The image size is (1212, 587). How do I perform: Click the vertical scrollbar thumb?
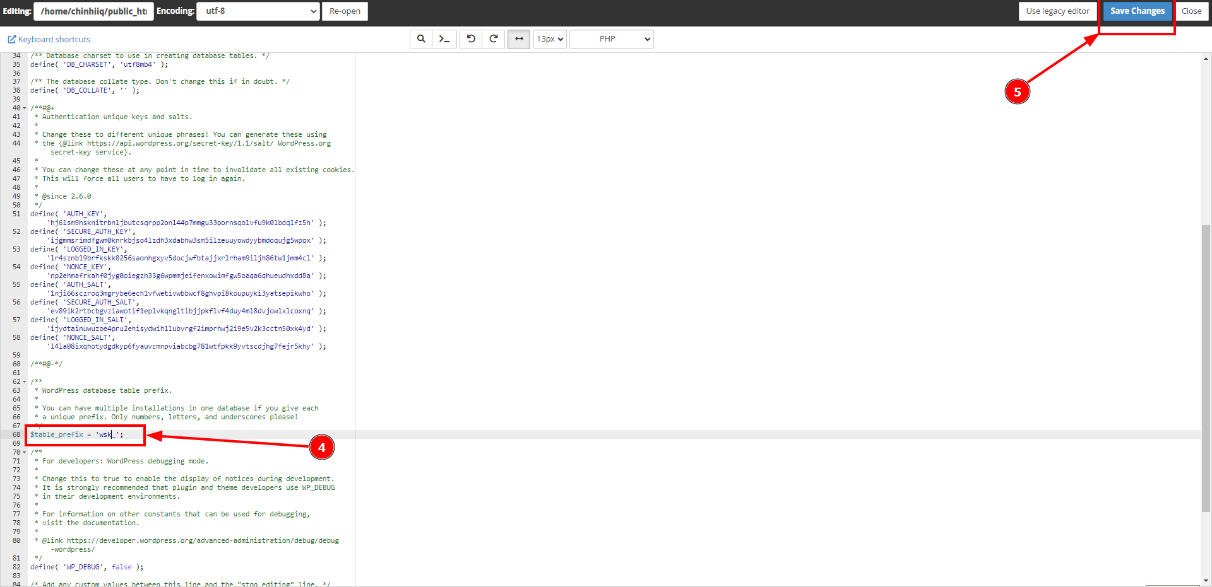[x=1206, y=369]
